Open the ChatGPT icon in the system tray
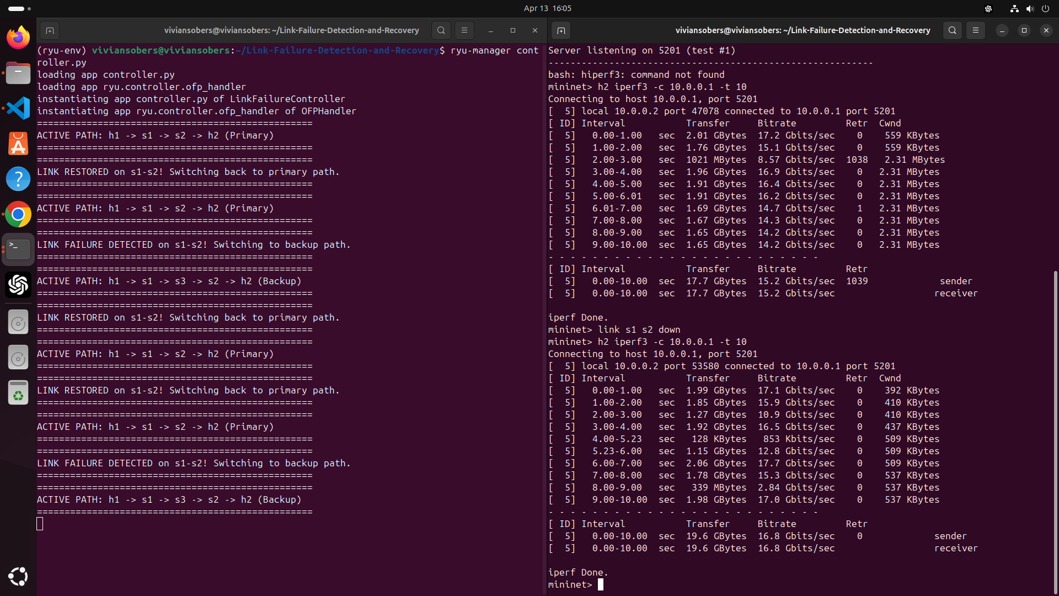The height and width of the screenshot is (596, 1059). coord(988,8)
